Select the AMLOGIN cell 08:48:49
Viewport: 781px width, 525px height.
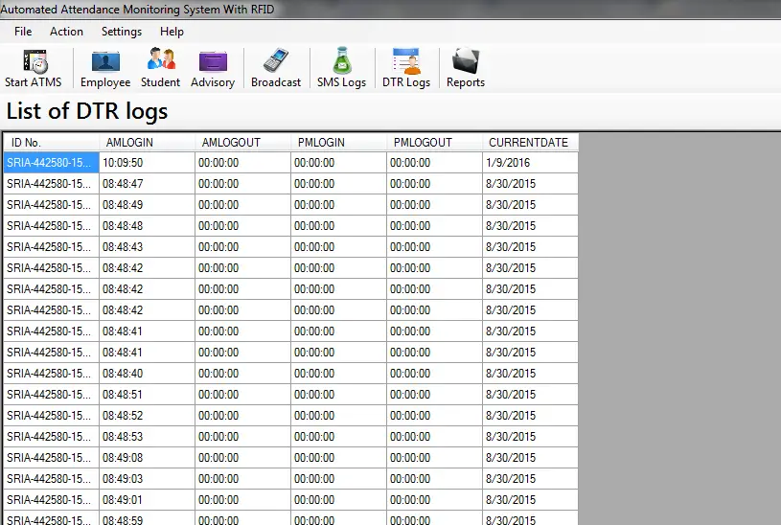click(147, 205)
